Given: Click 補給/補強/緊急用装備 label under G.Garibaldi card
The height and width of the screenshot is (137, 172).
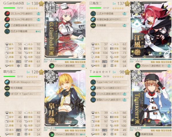Looking at the screenshot, I should pyautogui.click(x=75, y=62).
